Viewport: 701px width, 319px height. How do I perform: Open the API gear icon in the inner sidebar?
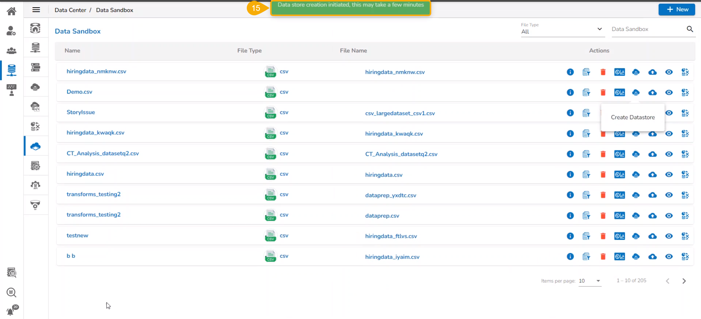point(35,185)
